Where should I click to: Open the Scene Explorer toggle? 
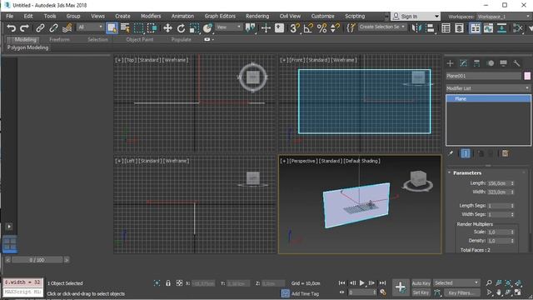tap(446, 27)
